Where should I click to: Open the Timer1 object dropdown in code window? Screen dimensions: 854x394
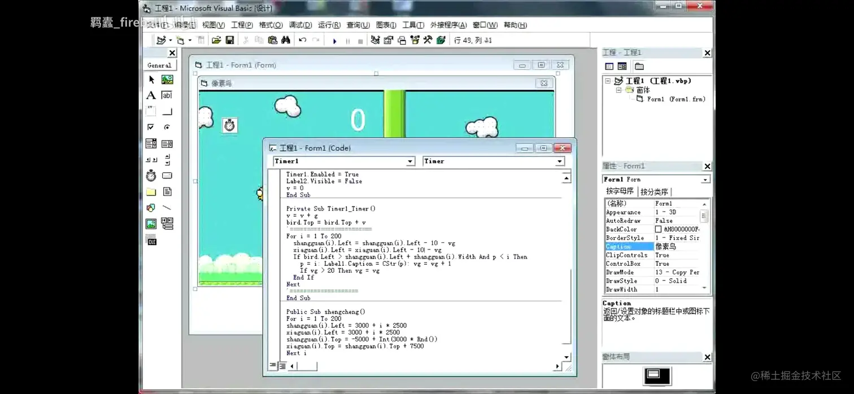tap(410, 161)
